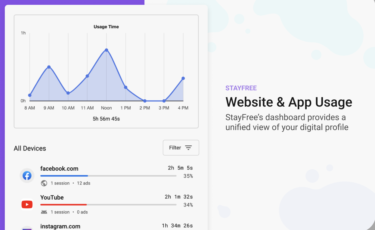Screen dimensions: 375x230
Task: Click "12 ads" under facebook.com
Action: pyautogui.click(x=84, y=183)
